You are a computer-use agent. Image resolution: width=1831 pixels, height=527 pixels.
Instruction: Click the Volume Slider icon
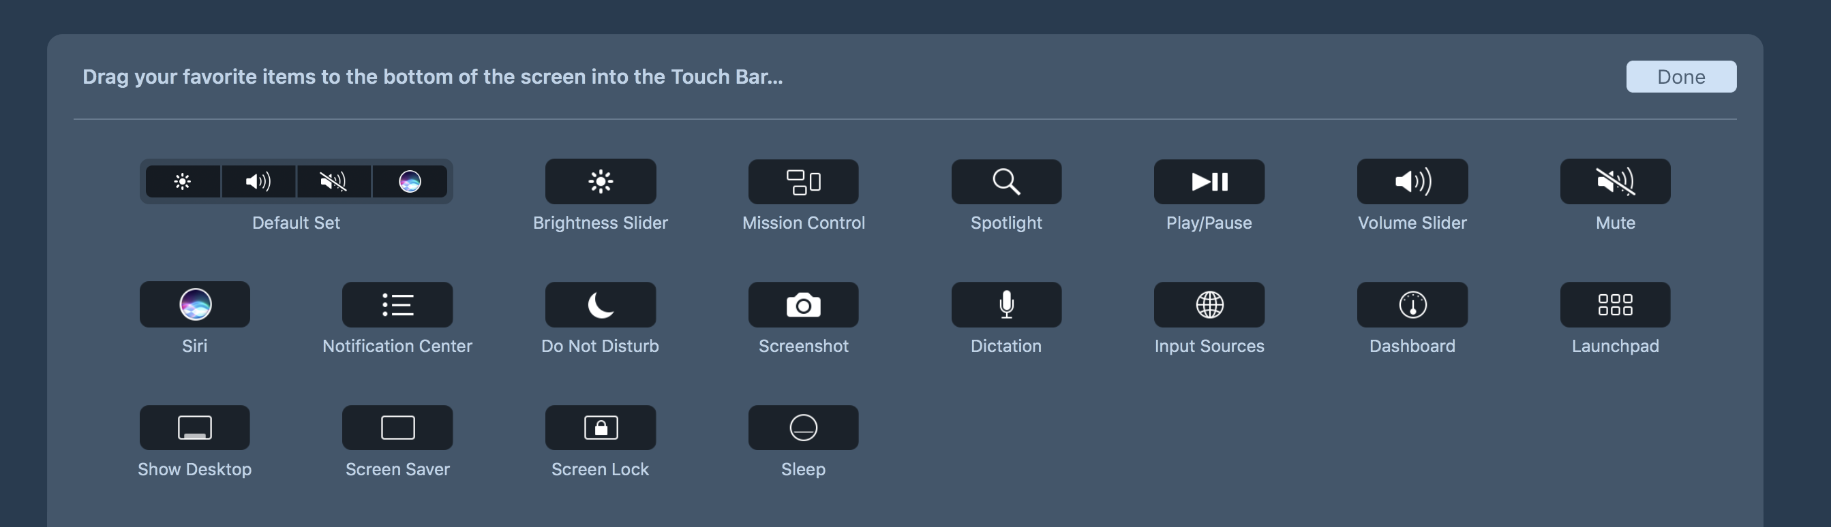pos(1412,182)
